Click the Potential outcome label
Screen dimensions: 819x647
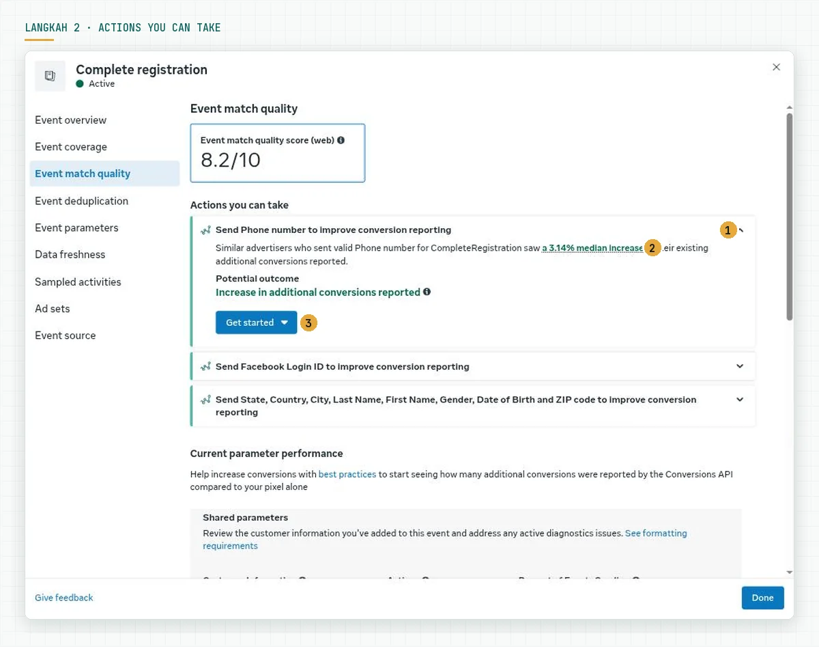coord(257,278)
